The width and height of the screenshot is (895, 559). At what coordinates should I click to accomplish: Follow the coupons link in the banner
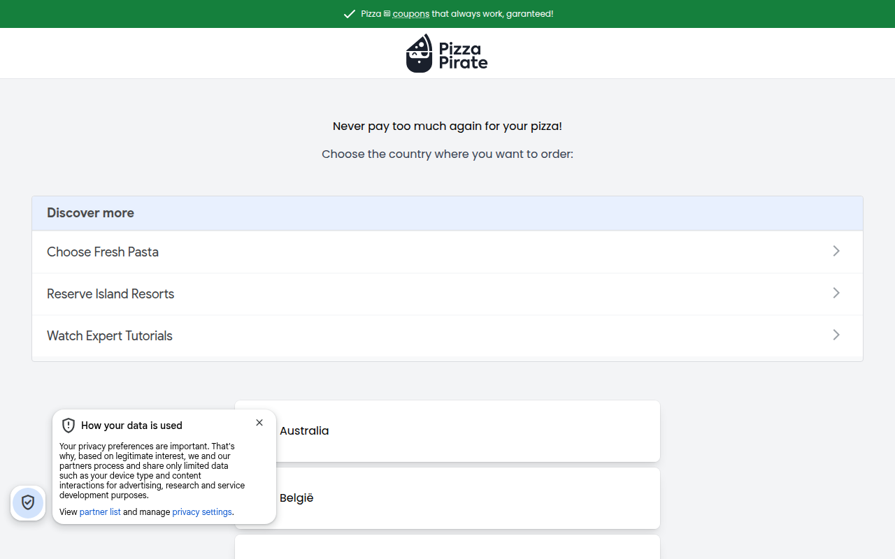[x=411, y=14]
